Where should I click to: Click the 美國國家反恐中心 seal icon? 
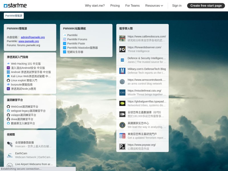tap(122, 125)
